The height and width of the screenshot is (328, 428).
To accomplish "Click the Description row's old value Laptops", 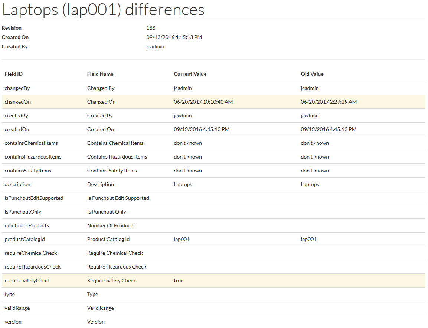I will [x=310, y=184].
